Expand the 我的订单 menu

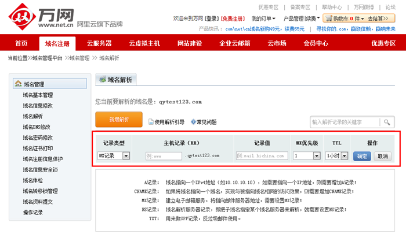263,18
